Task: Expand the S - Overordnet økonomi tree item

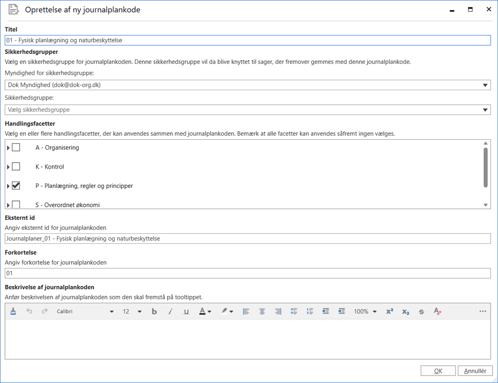Action: [x=7, y=204]
